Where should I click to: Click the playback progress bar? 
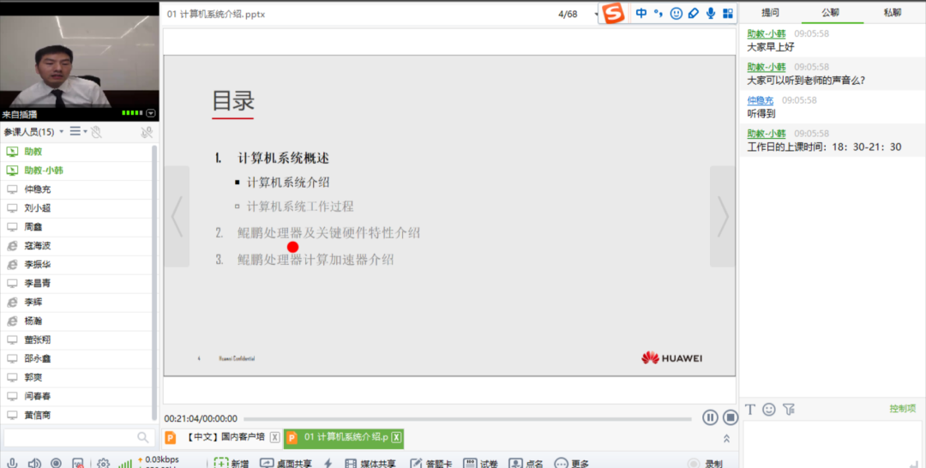pyautogui.click(x=463, y=418)
